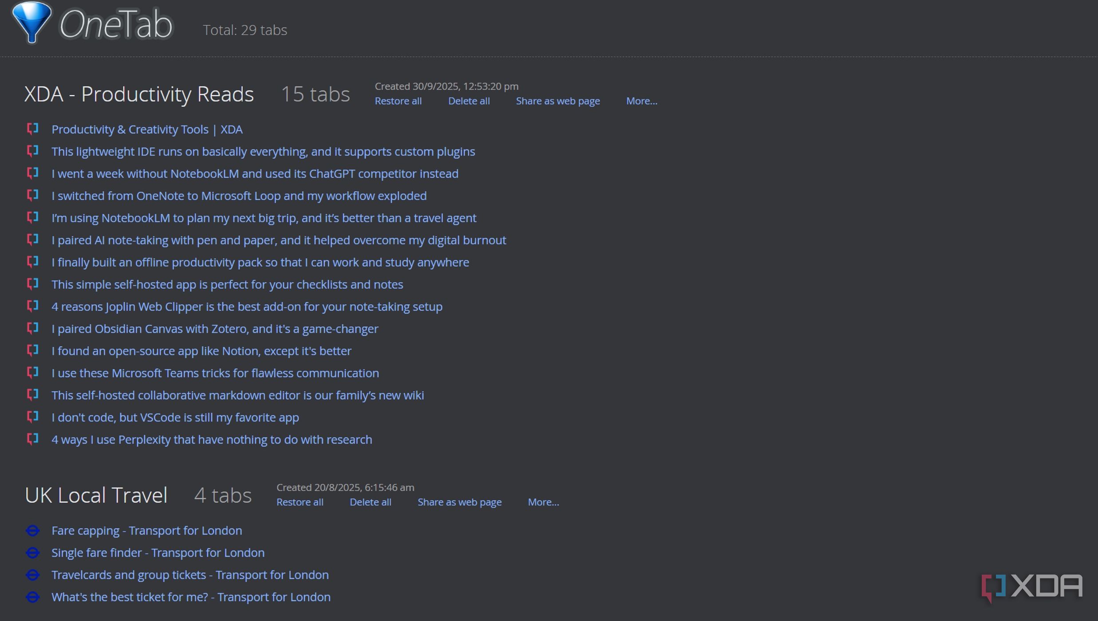This screenshot has height=621, width=1098.
Task: Share XDA Productivity Reads as web page
Action: pos(558,101)
